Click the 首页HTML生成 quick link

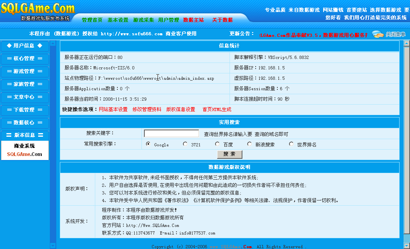(x=217, y=109)
